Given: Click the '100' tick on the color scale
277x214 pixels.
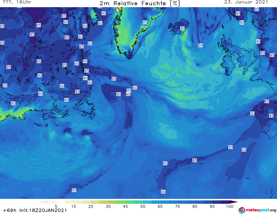Looking at the screenshot, I should click(230, 206).
